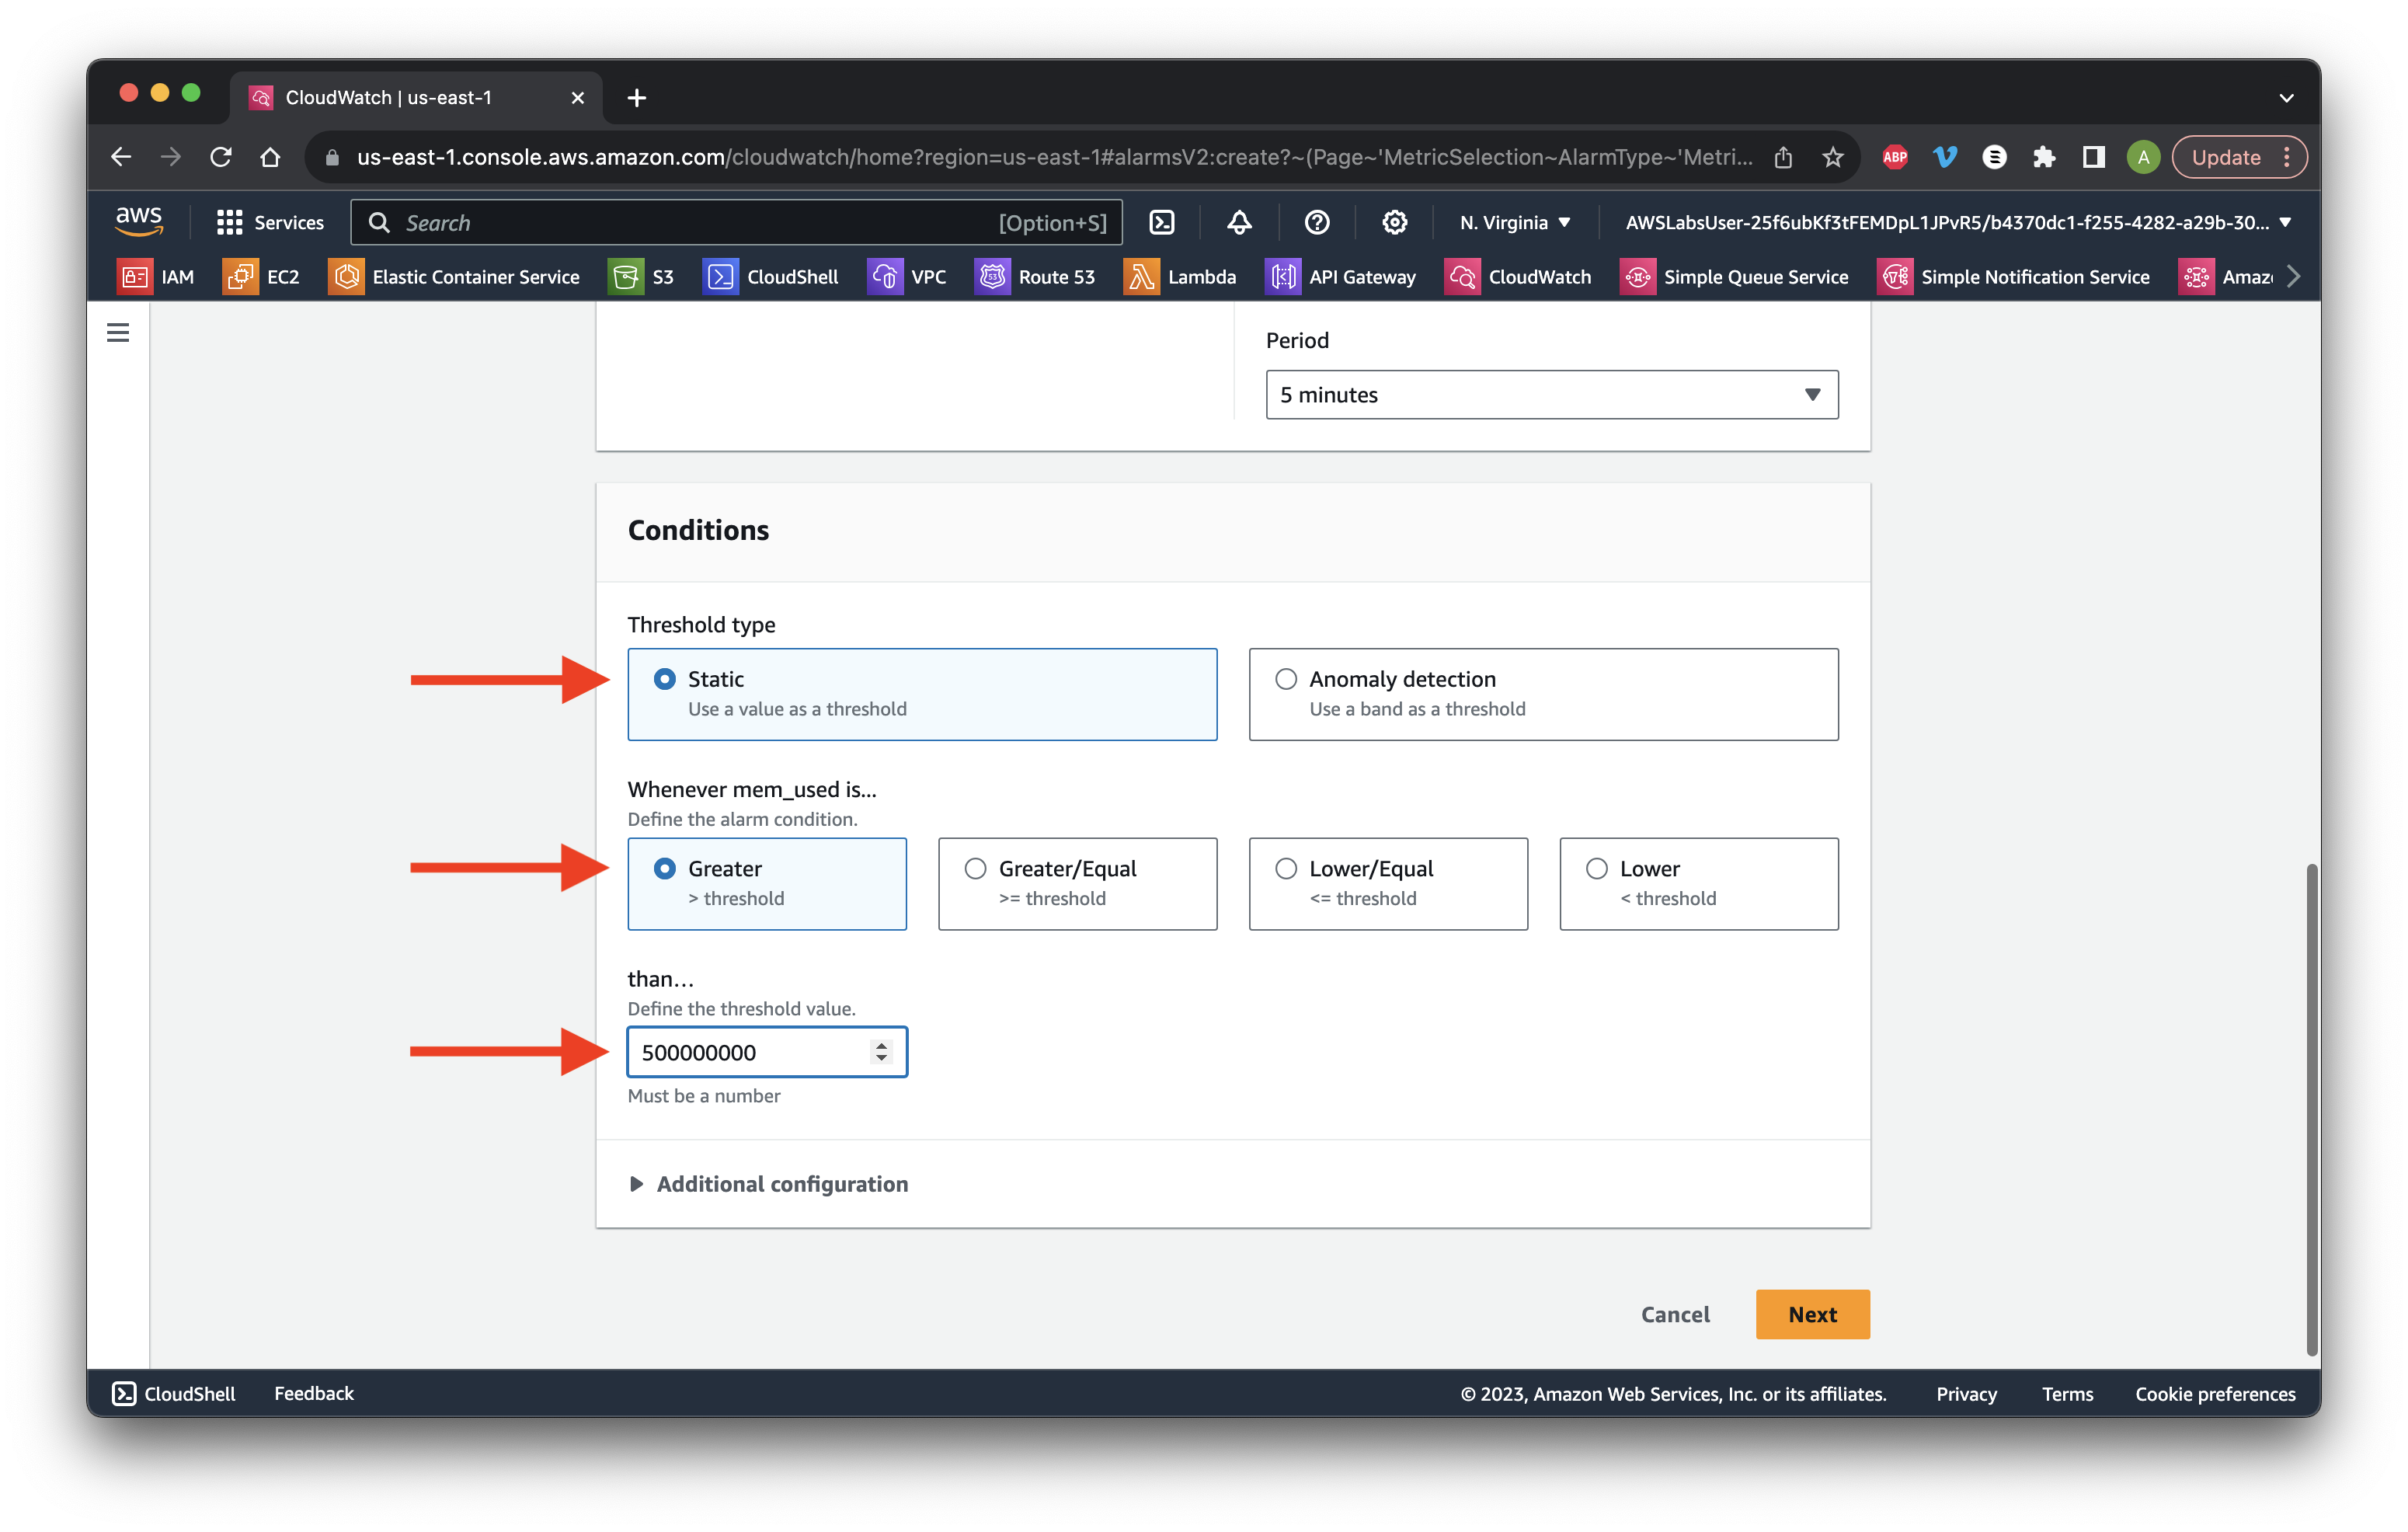Expand Additional configuration section
2408x1532 pixels.
click(x=768, y=1183)
